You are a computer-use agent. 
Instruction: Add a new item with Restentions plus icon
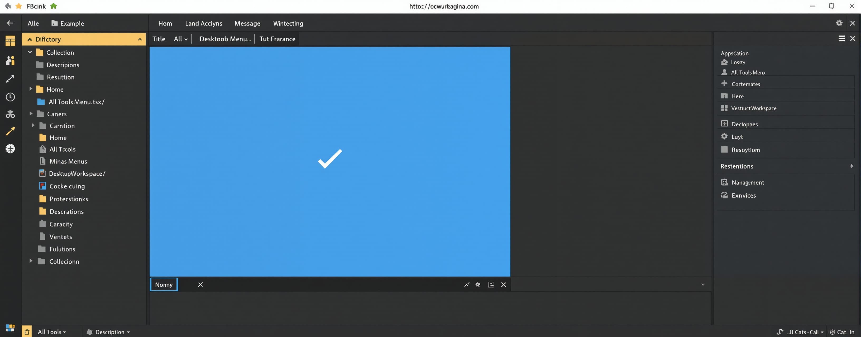point(852,166)
